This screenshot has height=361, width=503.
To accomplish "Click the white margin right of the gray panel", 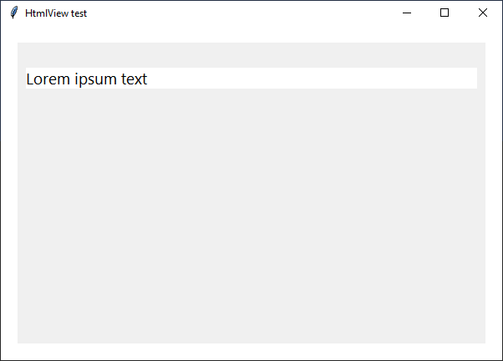I will 494,193.
